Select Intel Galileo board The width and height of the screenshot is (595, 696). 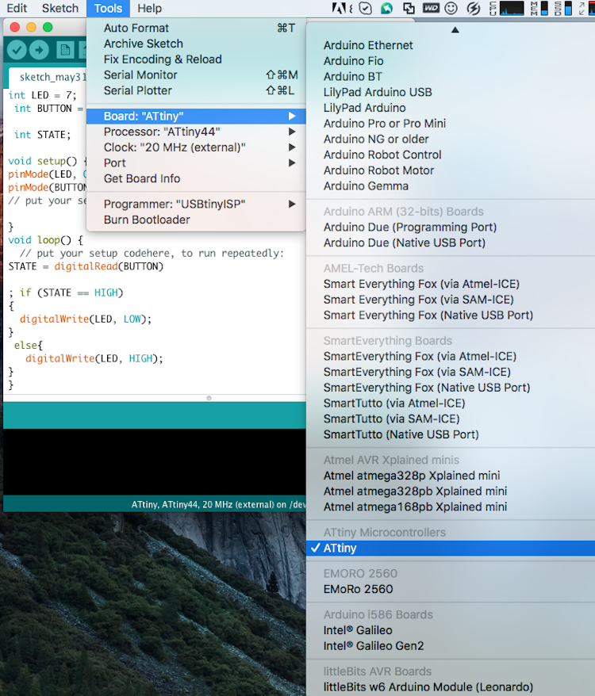[451, 630]
